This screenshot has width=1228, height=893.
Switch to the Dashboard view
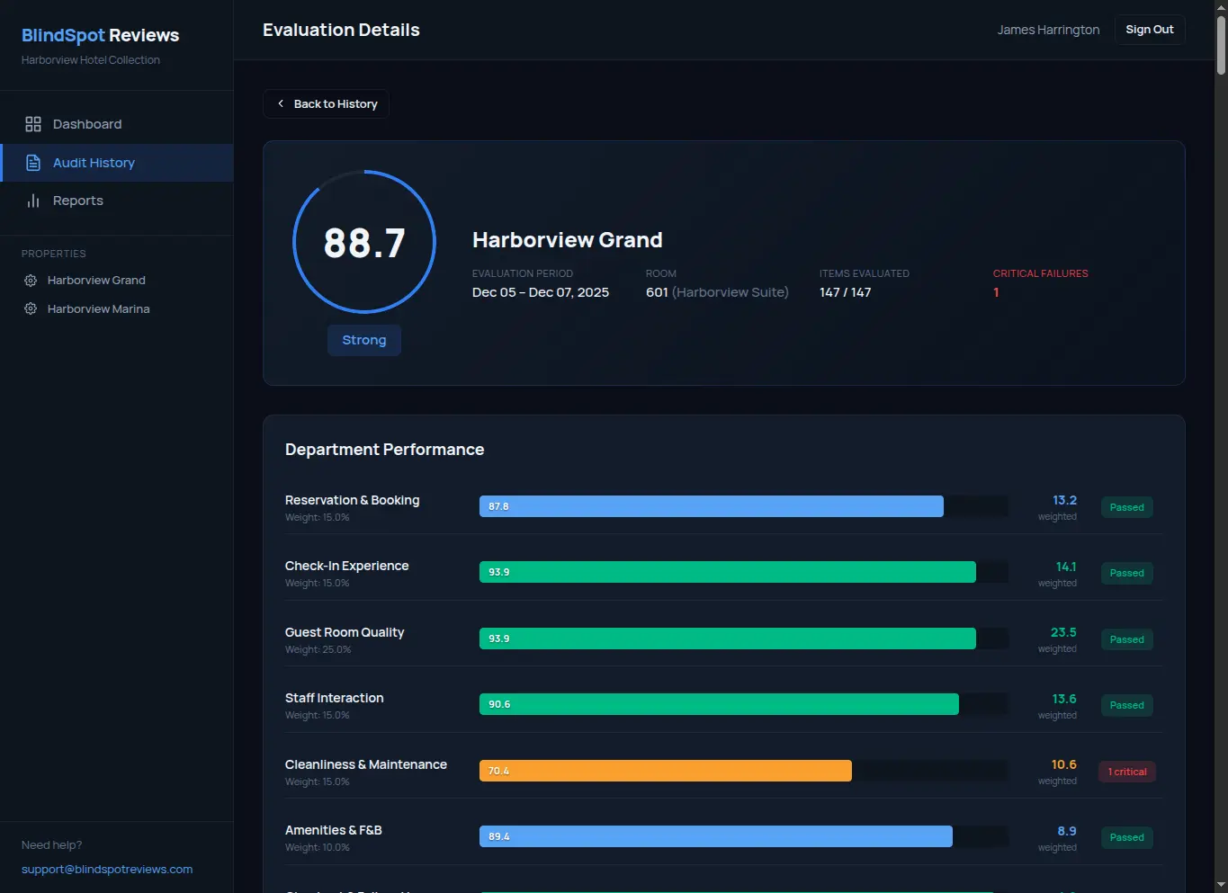point(87,123)
